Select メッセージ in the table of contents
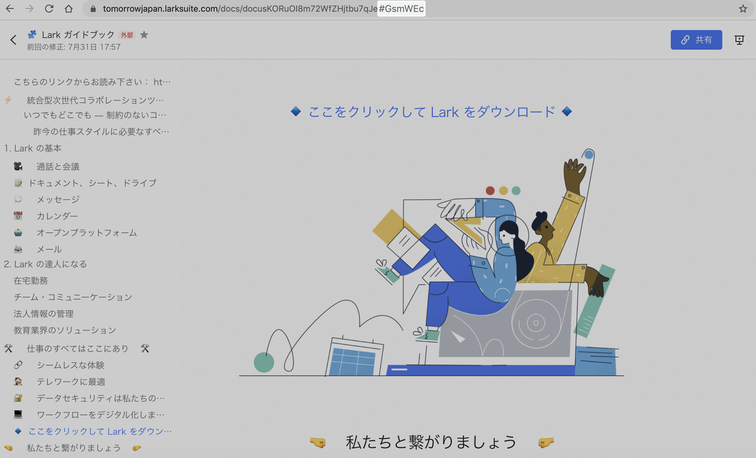756x458 pixels. pos(58,200)
